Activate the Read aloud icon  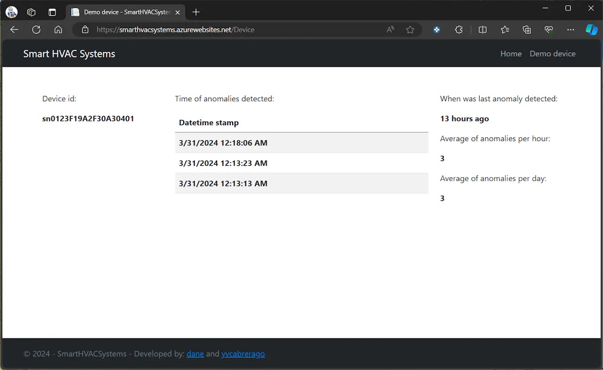(x=390, y=29)
